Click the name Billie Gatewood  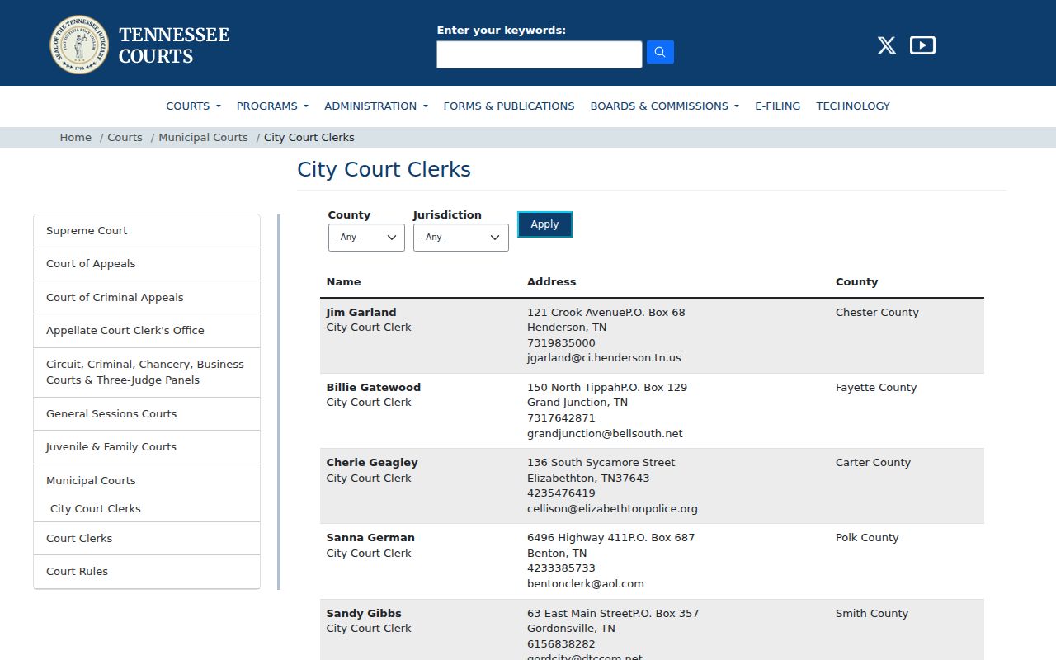click(374, 388)
